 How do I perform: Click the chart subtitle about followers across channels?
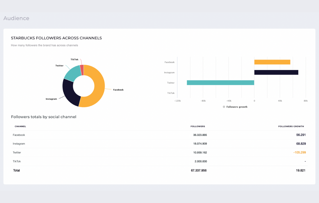45,45
